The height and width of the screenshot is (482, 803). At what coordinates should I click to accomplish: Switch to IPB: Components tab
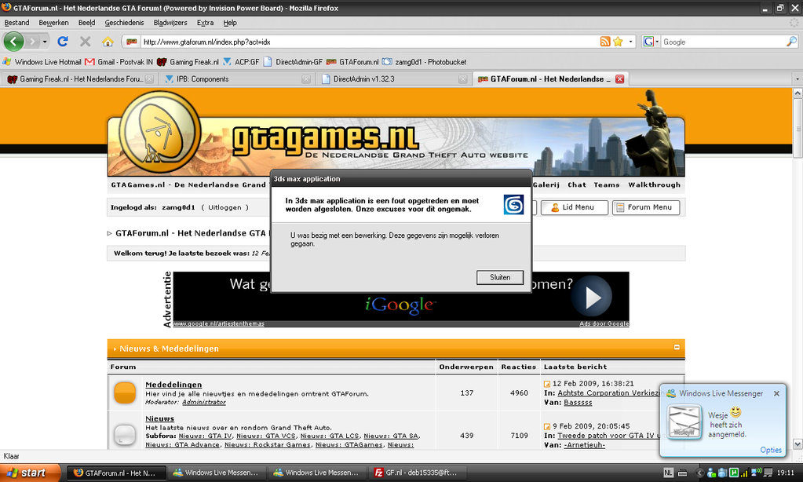click(236, 79)
